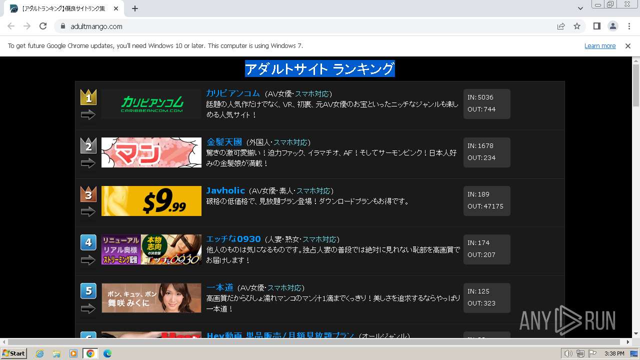Open the Chrome side panel
The width and height of the screenshot is (640, 360).
(596, 26)
